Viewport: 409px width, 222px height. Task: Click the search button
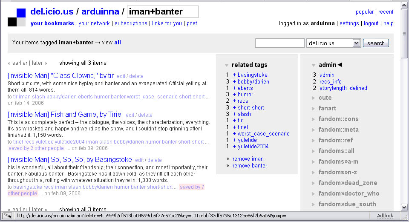[x=376, y=43]
